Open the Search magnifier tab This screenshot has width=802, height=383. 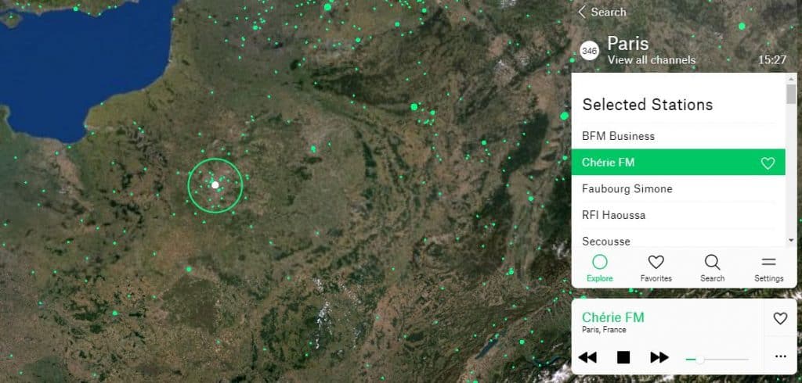coord(712,263)
